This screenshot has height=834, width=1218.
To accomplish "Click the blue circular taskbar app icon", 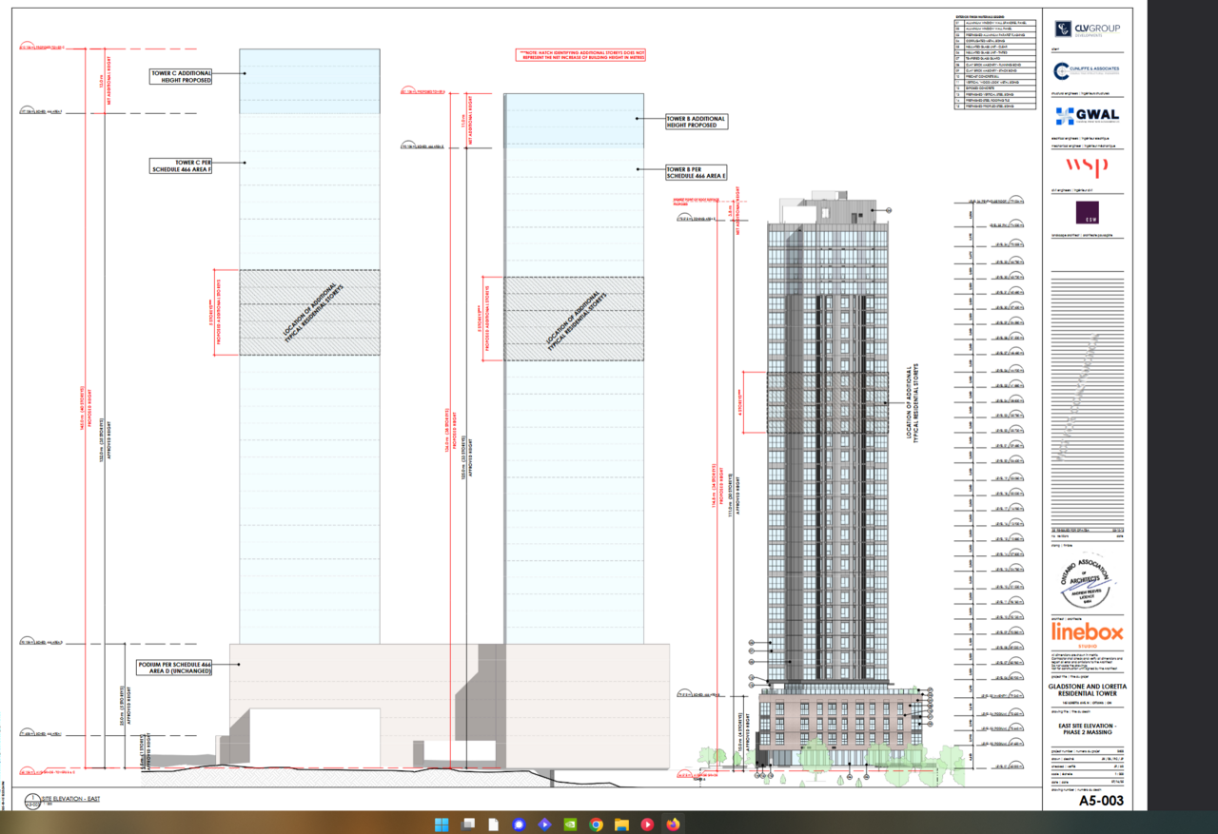I will tap(520, 823).
